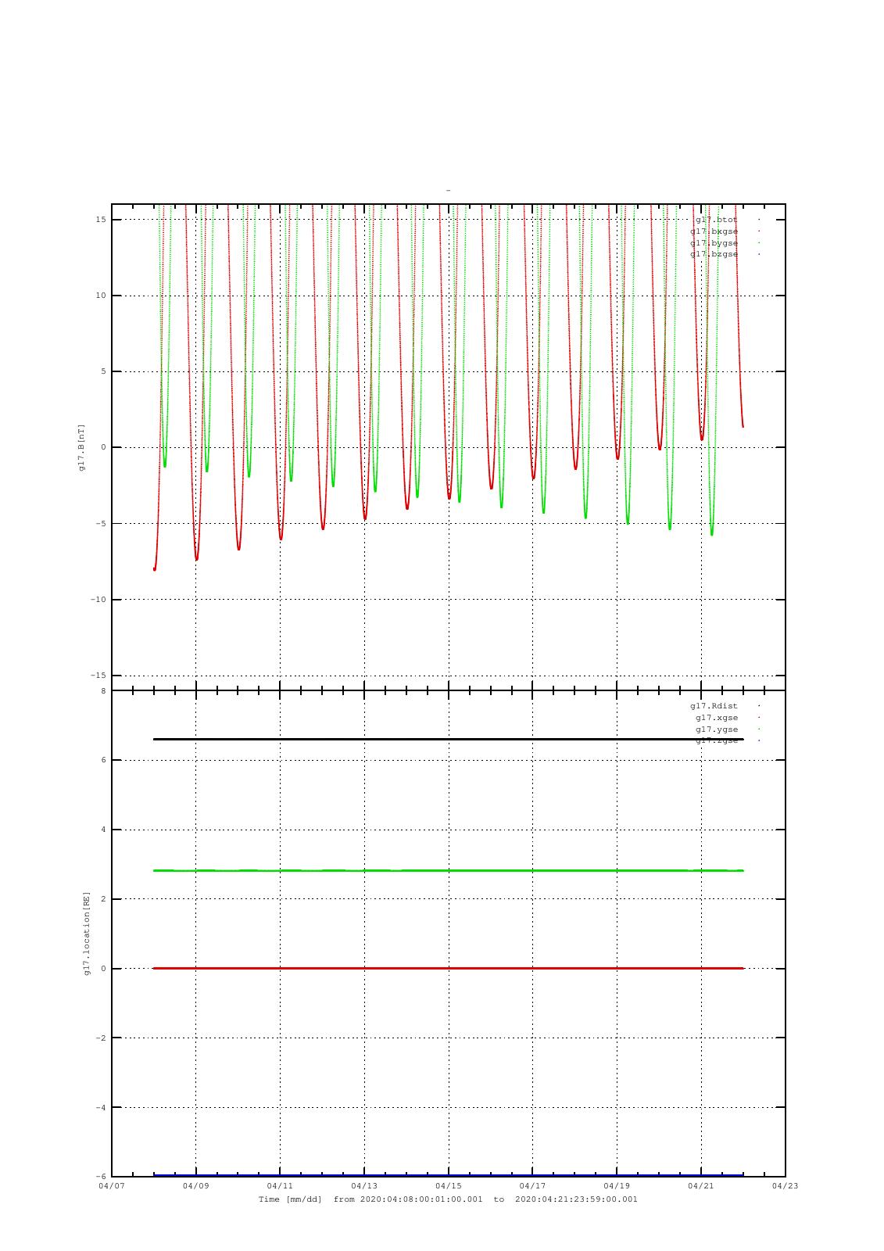
Task: Click the black Rdist line in lower plot
Action: 448,739
